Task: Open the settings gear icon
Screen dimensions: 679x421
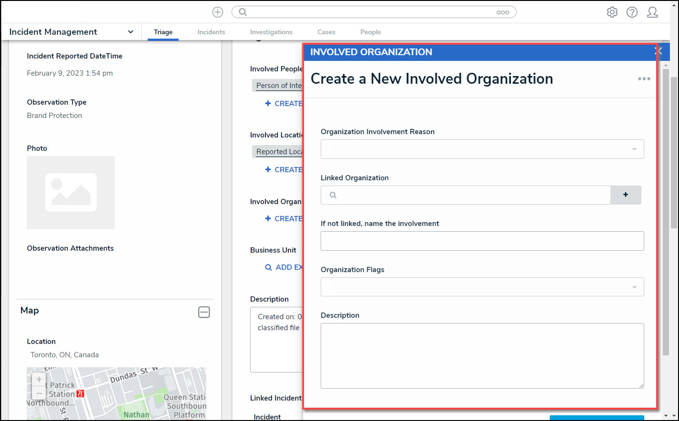Action: [x=612, y=12]
